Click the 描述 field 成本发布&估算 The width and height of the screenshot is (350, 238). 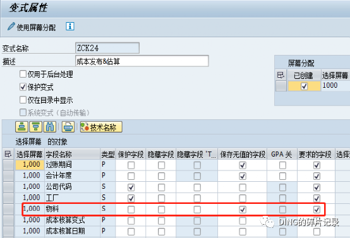coord(142,61)
